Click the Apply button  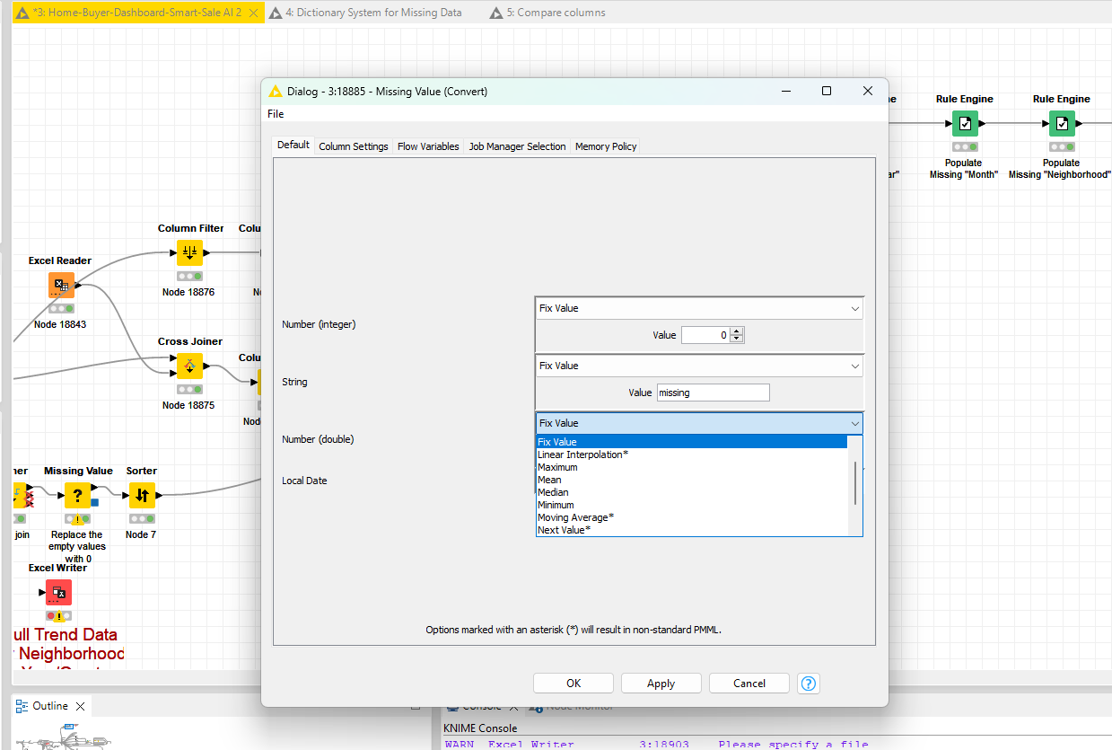[x=661, y=684]
